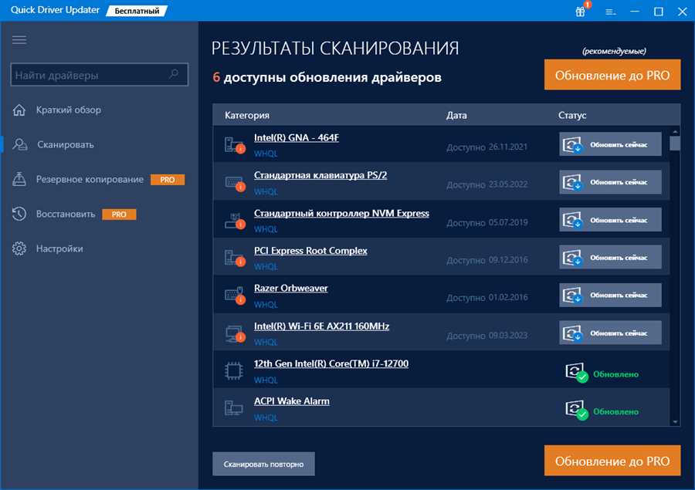Click the gift icon with notification badge

point(579,12)
